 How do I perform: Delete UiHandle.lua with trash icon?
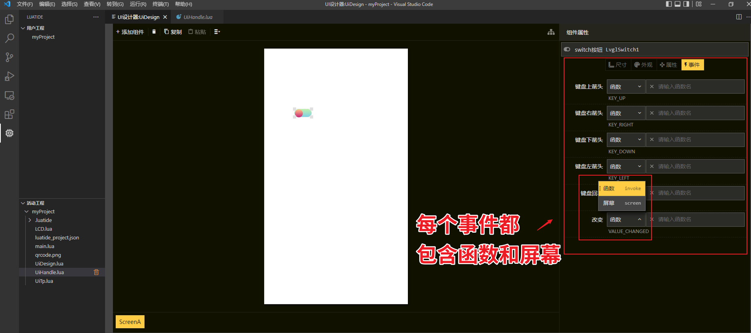[x=96, y=272]
